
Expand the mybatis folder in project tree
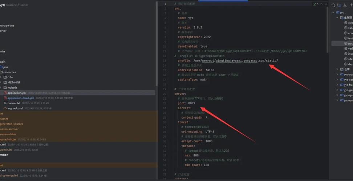1,88
